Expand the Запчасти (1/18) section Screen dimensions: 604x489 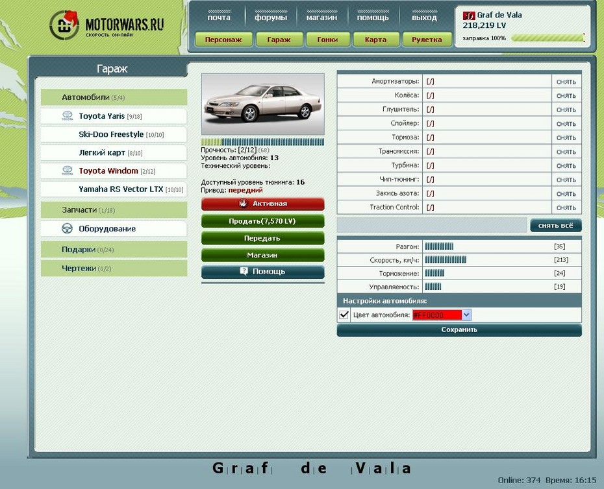coord(114,209)
